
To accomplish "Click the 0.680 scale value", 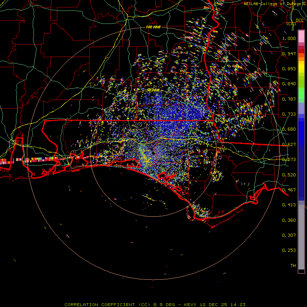I will (x=289, y=129).
